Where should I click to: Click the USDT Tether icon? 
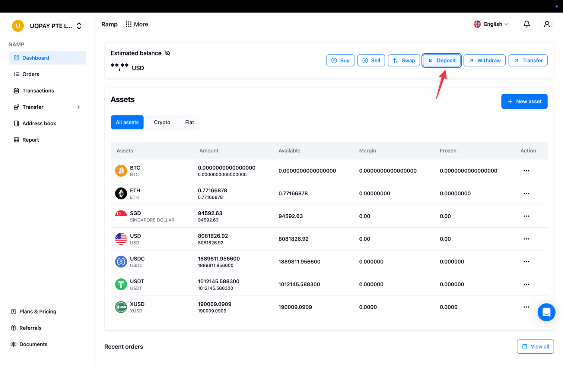click(121, 284)
